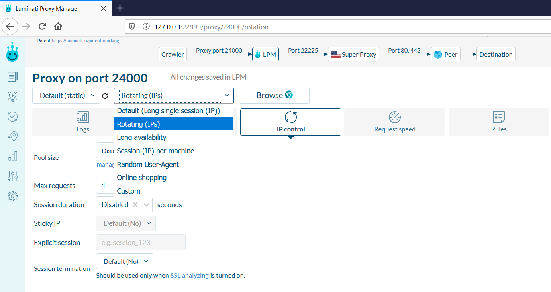The width and height of the screenshot is (551, 292).
Task: Go to the browser home page
Action: click(x=58, y=27)
